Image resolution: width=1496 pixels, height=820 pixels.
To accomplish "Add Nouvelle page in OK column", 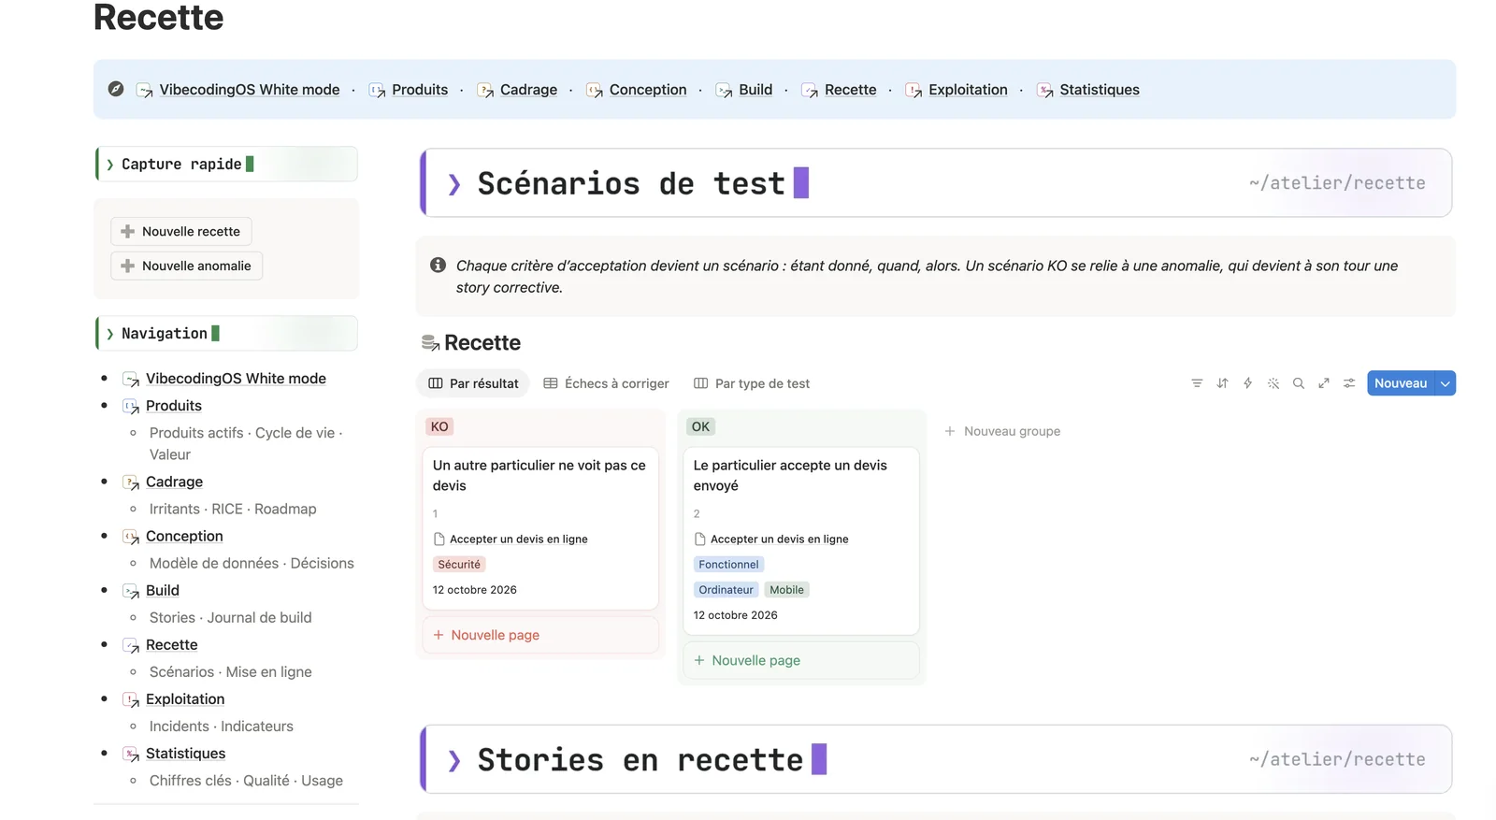I will [801, 660].
